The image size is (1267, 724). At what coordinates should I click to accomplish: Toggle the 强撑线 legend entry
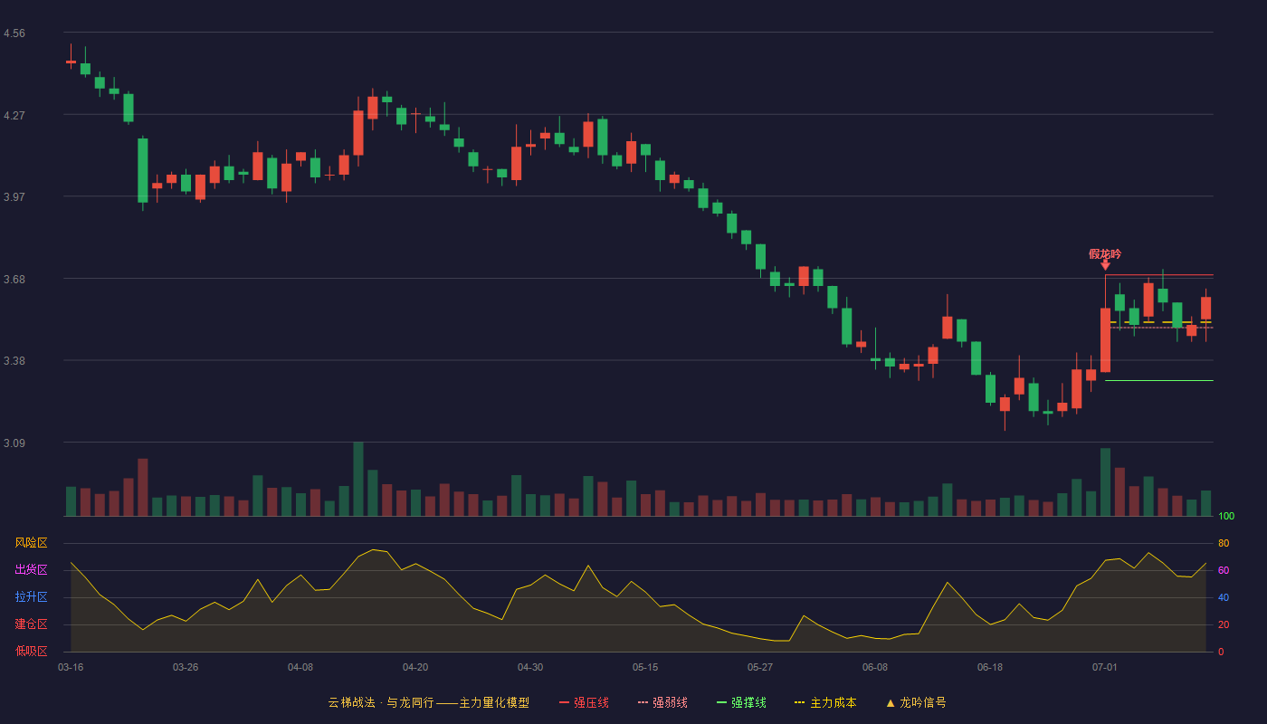click(x=741, y=702)
